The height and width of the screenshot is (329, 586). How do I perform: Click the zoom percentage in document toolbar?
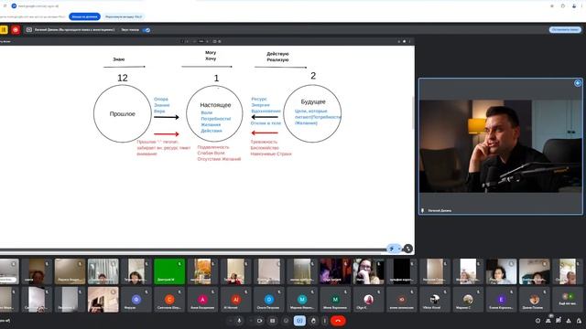(201, 41)
